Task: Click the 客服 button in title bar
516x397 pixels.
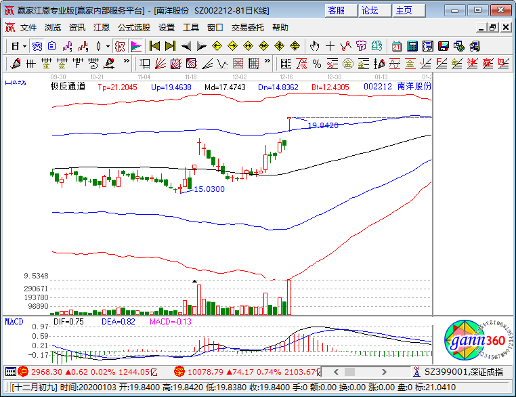Action: (341, 11)
